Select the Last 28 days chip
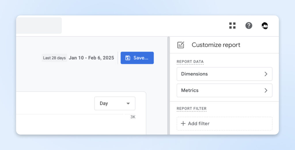Viewport: 295px width, 150px height. 54,58
